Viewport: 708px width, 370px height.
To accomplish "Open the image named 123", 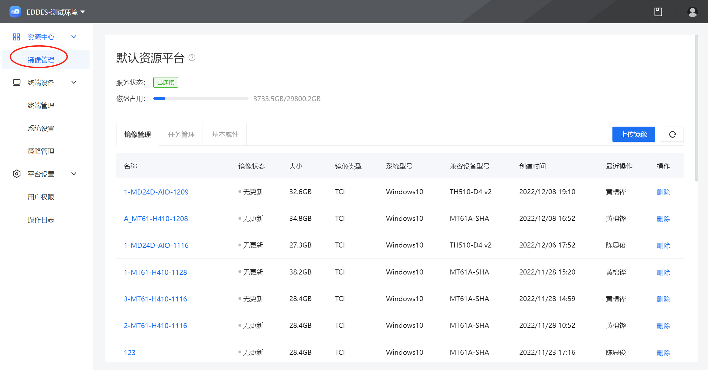I will [x=130, y=353].
